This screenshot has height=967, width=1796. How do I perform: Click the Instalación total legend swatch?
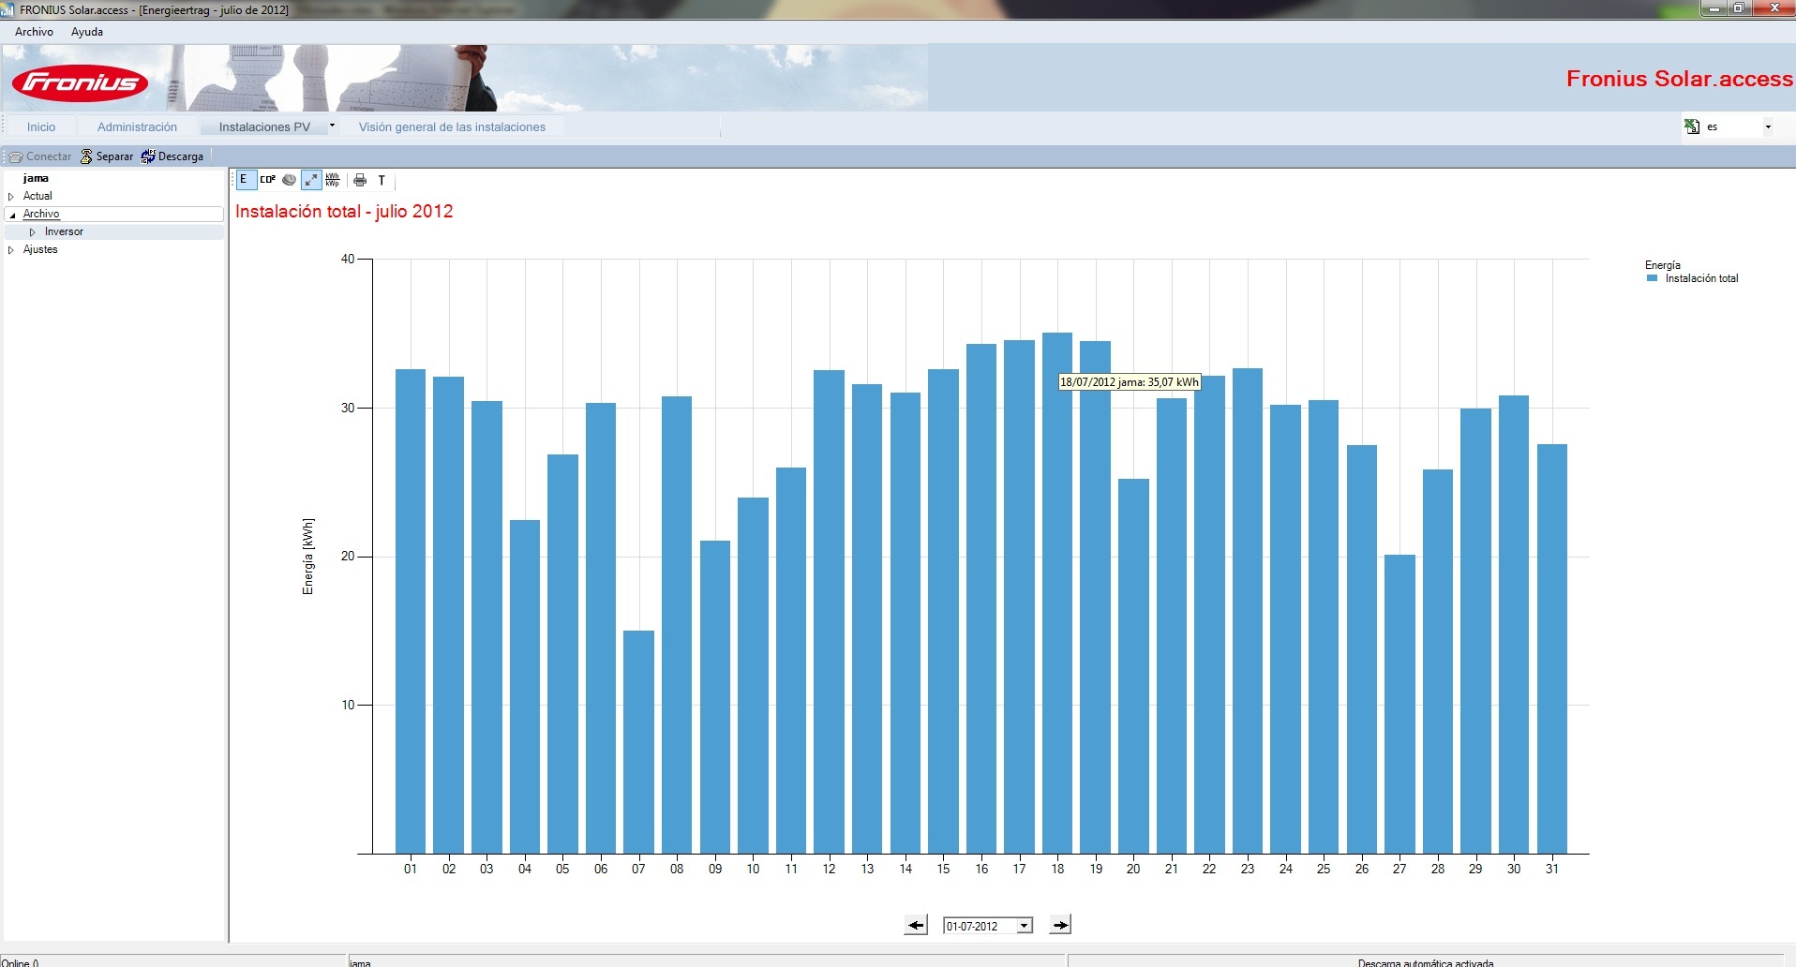pos(1652,278)
